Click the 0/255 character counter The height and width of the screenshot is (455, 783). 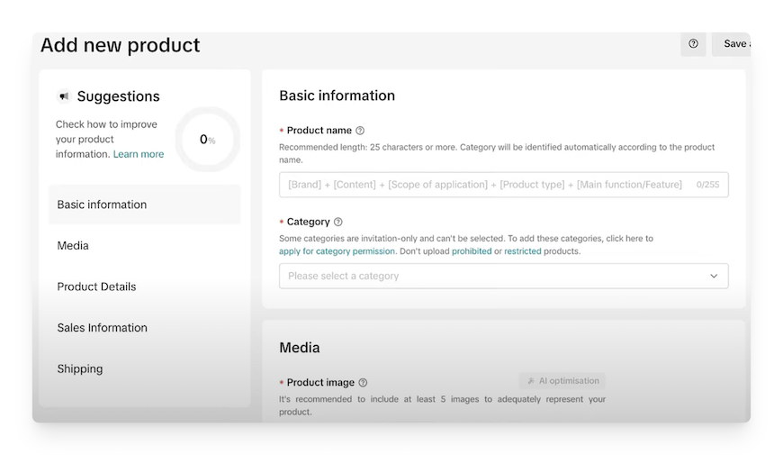pos(707,185)
